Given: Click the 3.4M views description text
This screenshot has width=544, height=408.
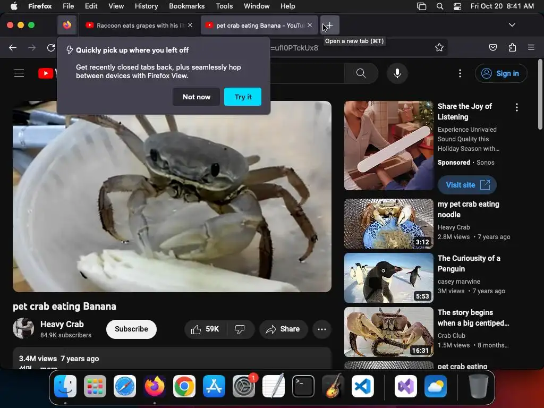Looking at the screenshot, I should tap(38, 359).
